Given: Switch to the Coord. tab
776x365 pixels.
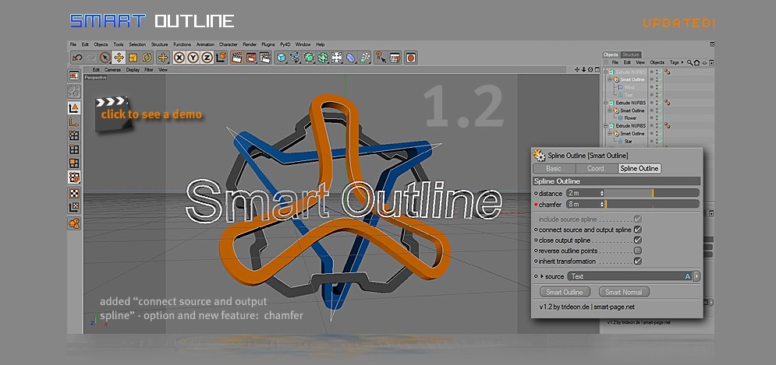Looking at the screenshot, I should click(597, 168).
